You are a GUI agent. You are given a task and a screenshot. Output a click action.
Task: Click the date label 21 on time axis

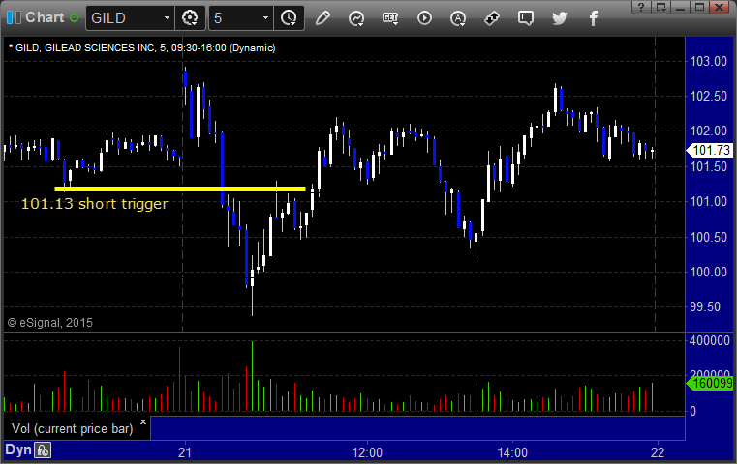185,452
